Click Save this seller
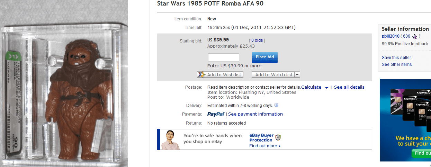The width and height of the screenshot is (431, 167). [396, 58]
